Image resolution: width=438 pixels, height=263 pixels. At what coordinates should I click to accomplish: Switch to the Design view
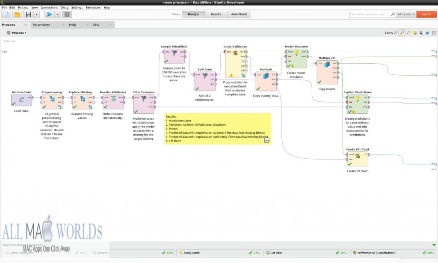point(193,14)
